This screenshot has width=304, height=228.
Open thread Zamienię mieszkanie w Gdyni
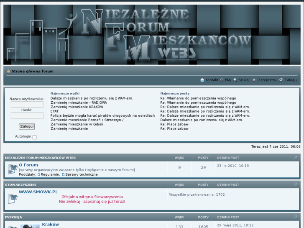click(x=77, y=124)
